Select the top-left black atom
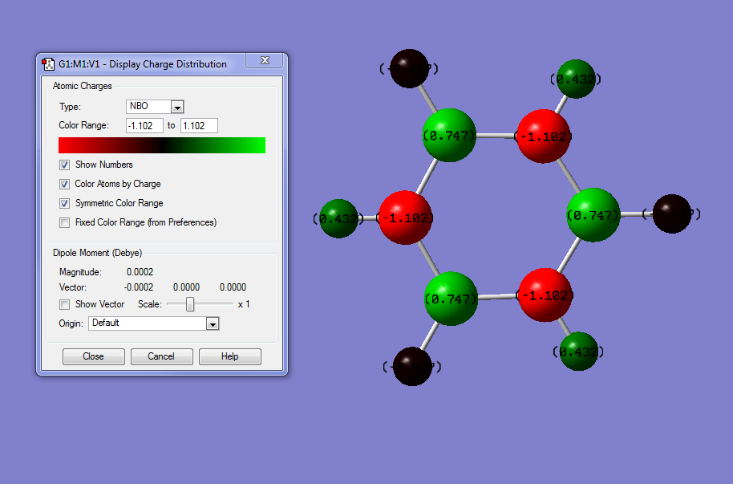Screen dimensions: 733x484 tap(409, 69)
